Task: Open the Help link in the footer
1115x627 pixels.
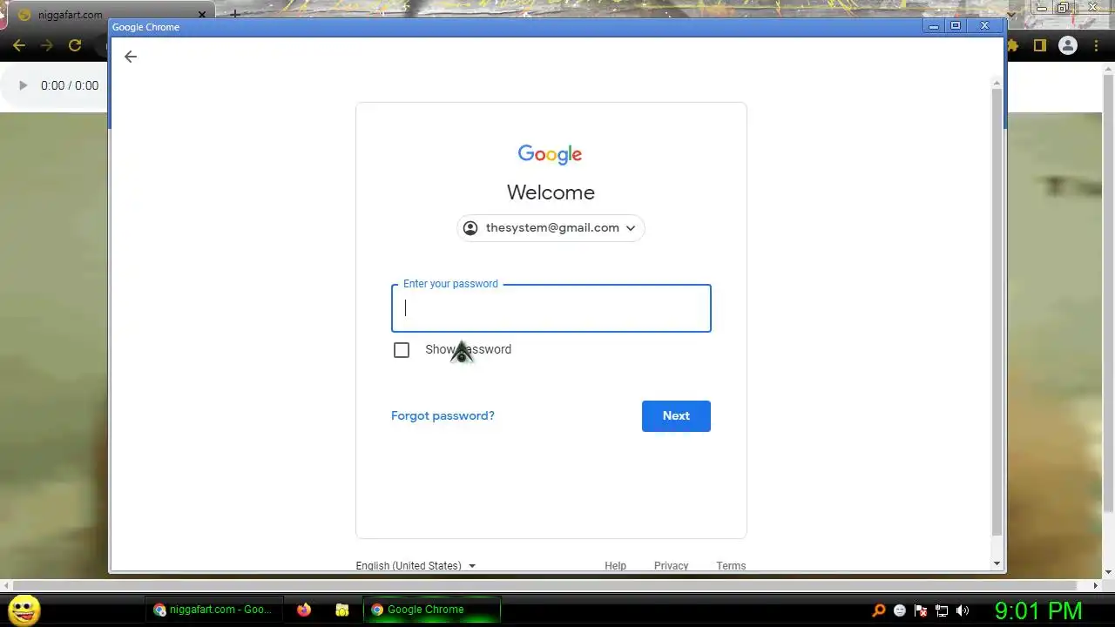Action: click(615, 565)
